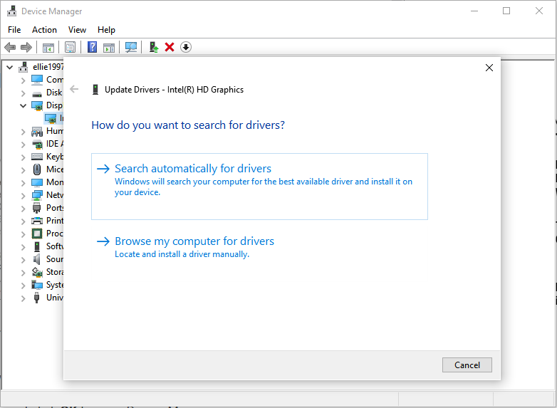The image size is (557, 408).
Task: Click the Intel HD Graphics adapter icon in tree
Action: (51, 118)
